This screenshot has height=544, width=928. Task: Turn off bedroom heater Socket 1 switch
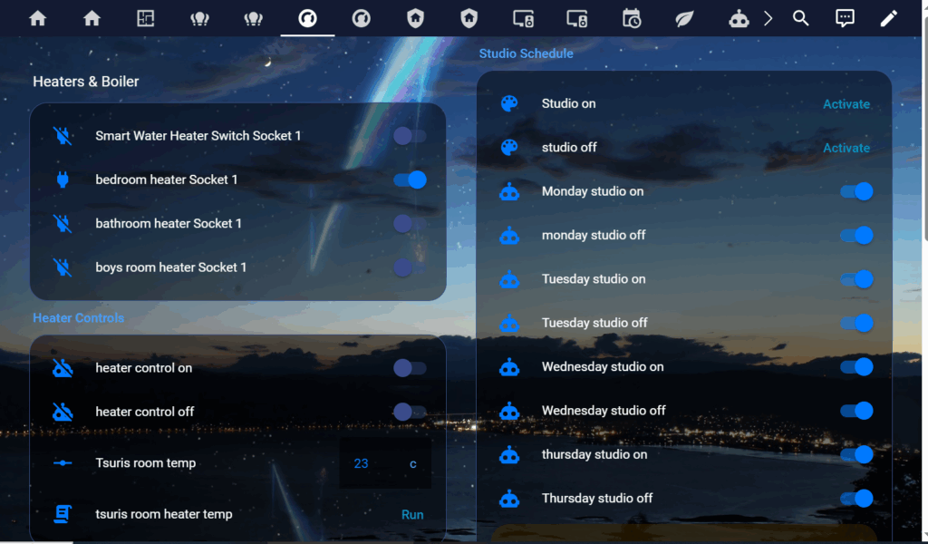[x=410, y=180]
